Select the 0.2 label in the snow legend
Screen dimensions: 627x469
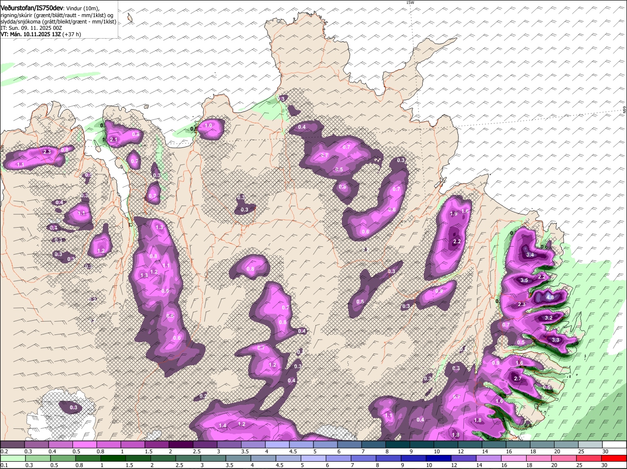pyautogui.click(x=4, y=451)
